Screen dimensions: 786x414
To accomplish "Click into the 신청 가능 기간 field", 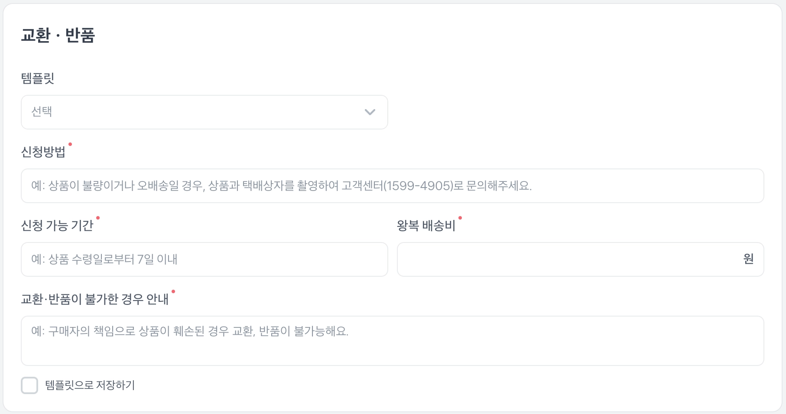I will tap(205, 259).
